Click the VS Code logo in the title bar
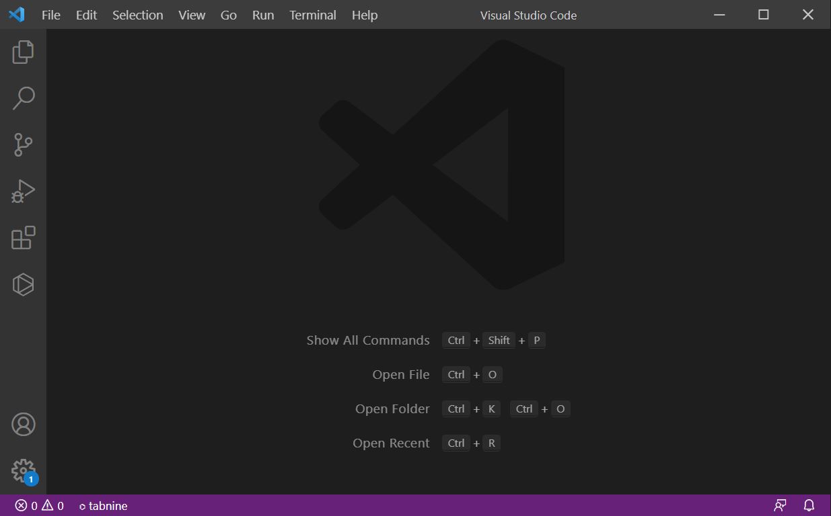 click(x=16, y=13)
